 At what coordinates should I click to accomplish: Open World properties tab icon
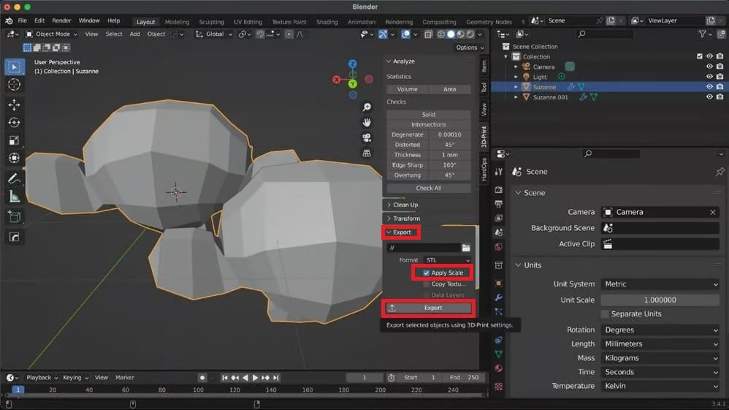[498, 246]
